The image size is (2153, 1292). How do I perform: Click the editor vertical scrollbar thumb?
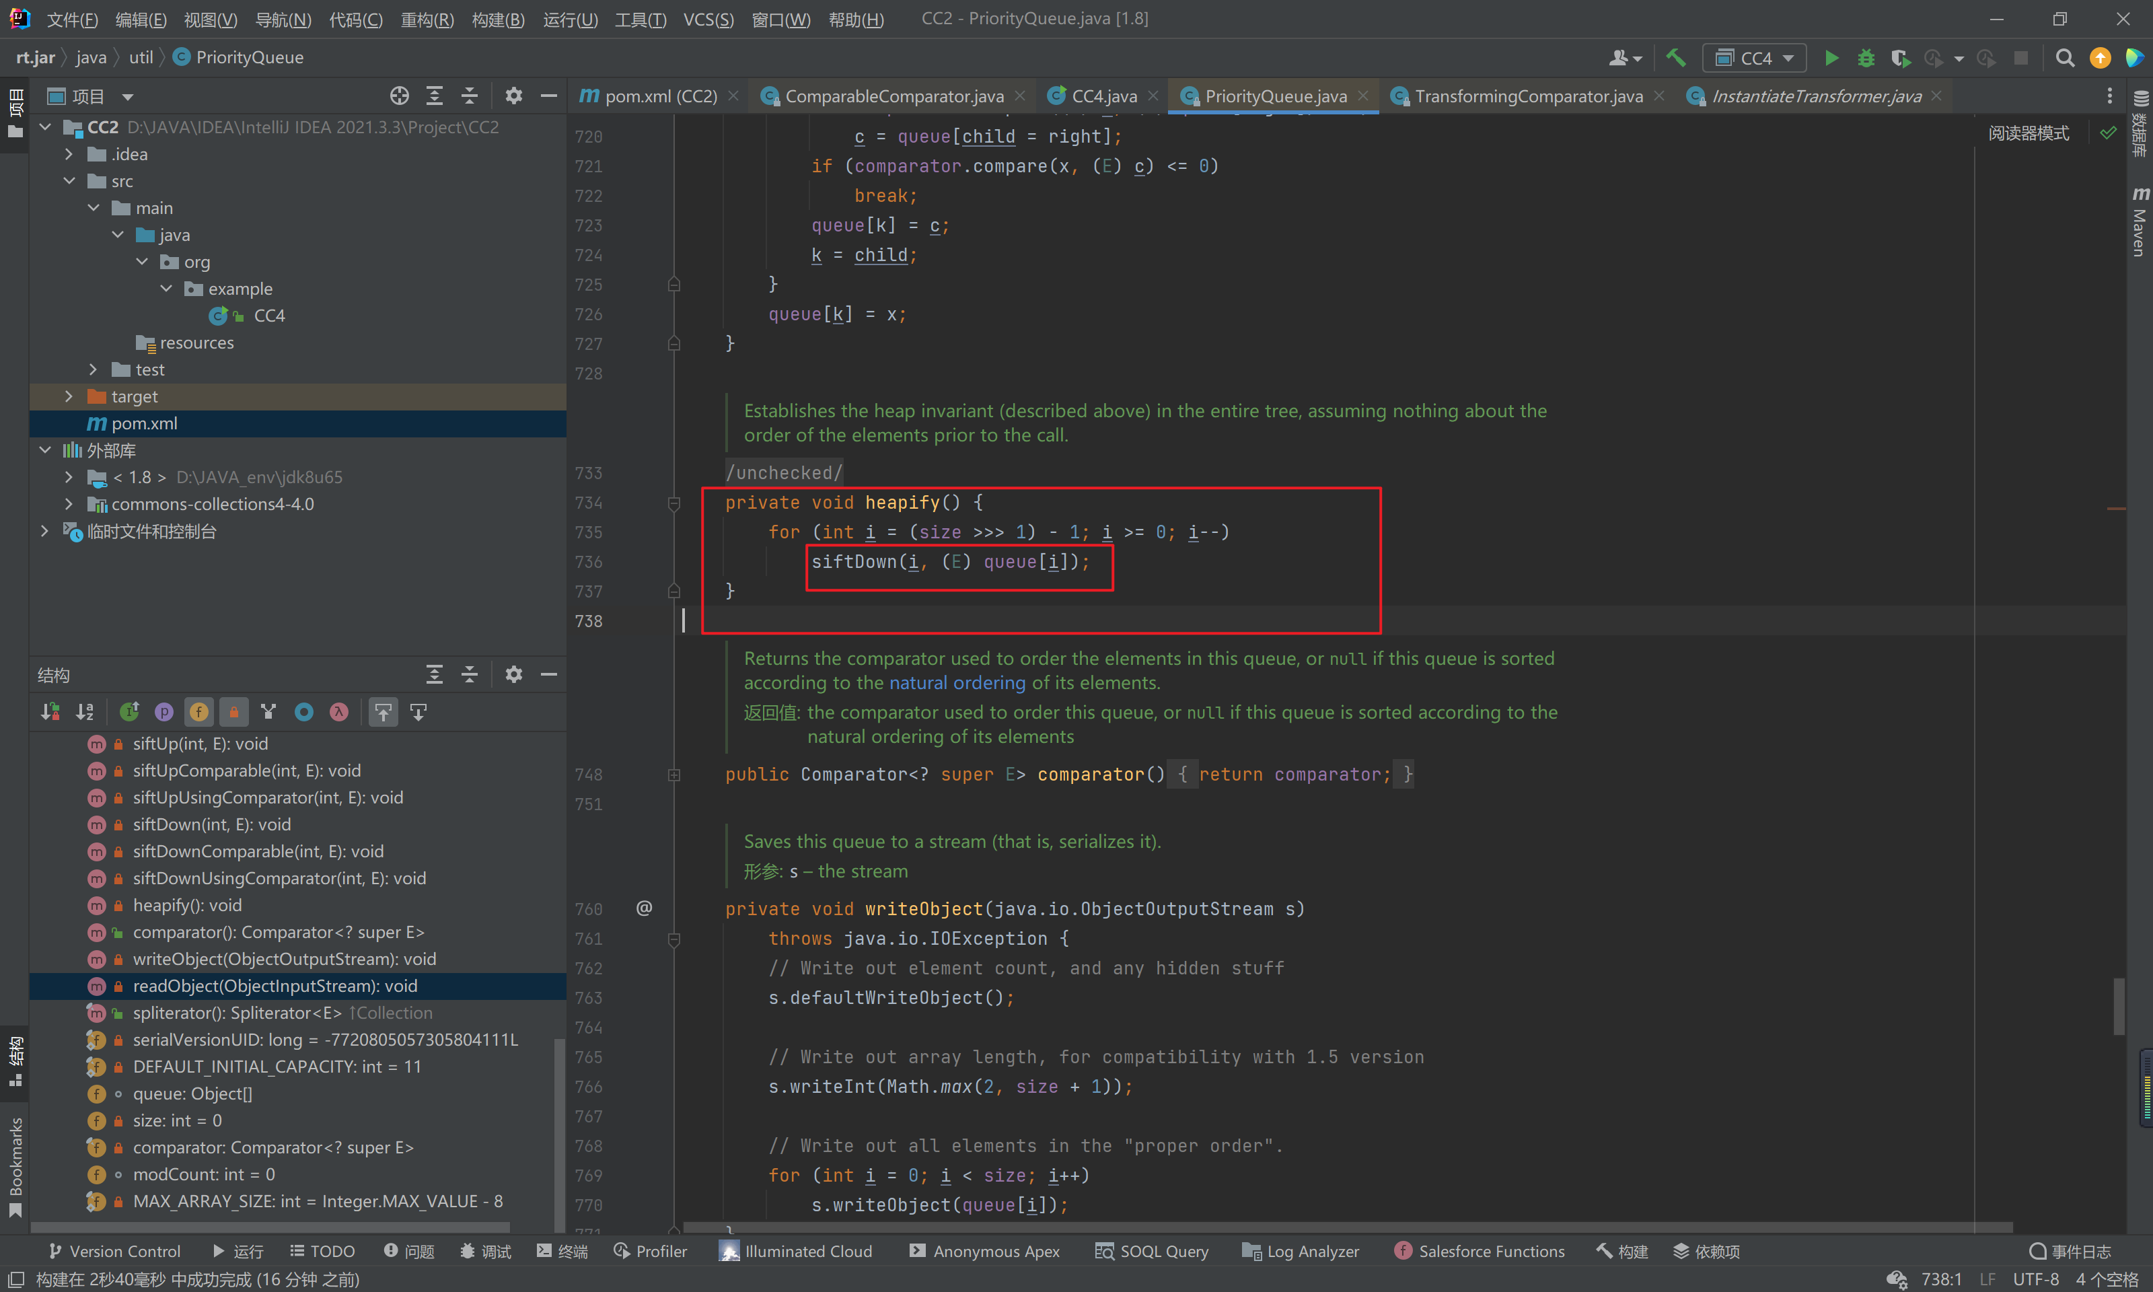2118,1005
